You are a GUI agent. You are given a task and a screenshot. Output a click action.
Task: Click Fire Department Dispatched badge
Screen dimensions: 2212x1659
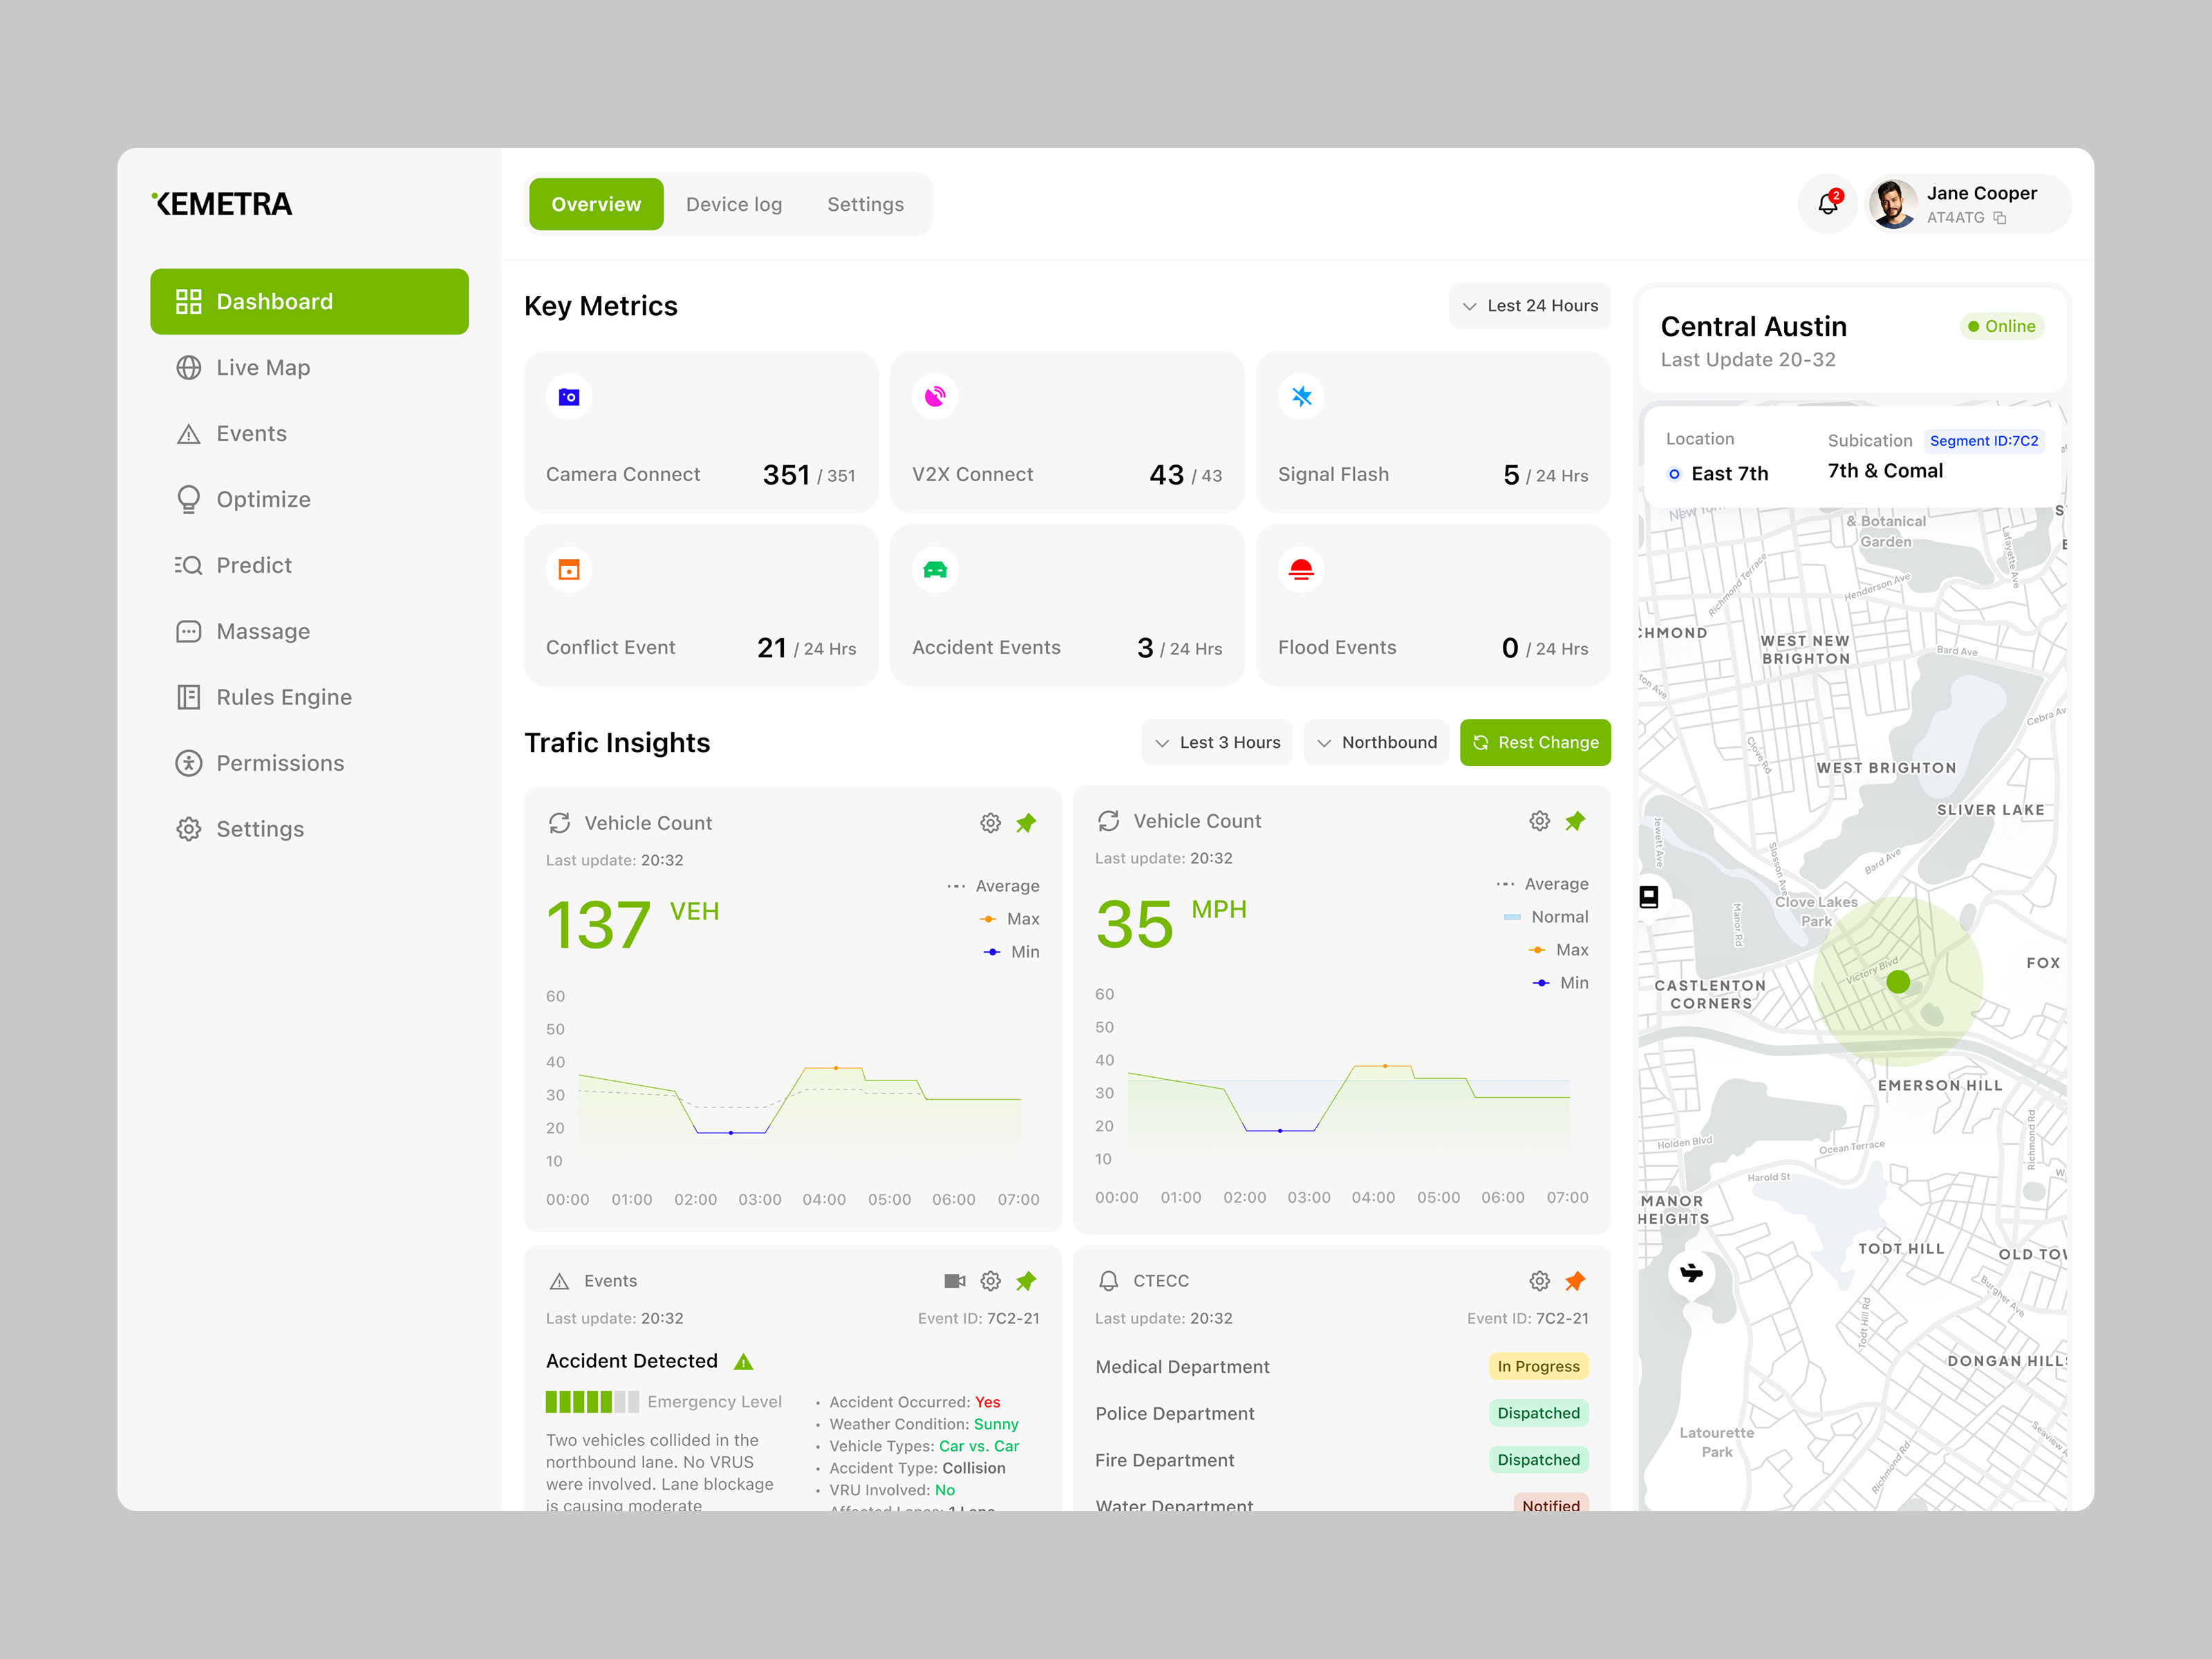click(1538, 1460)
